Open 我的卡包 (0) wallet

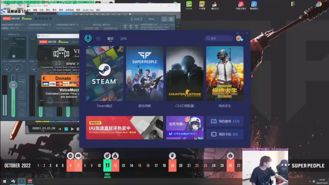click(225, 134)
